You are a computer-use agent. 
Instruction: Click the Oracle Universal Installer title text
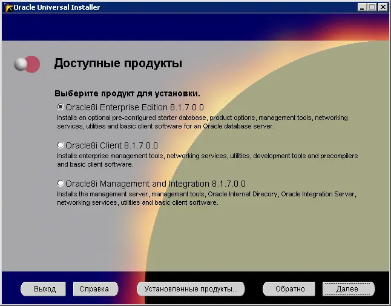point(57,7)
